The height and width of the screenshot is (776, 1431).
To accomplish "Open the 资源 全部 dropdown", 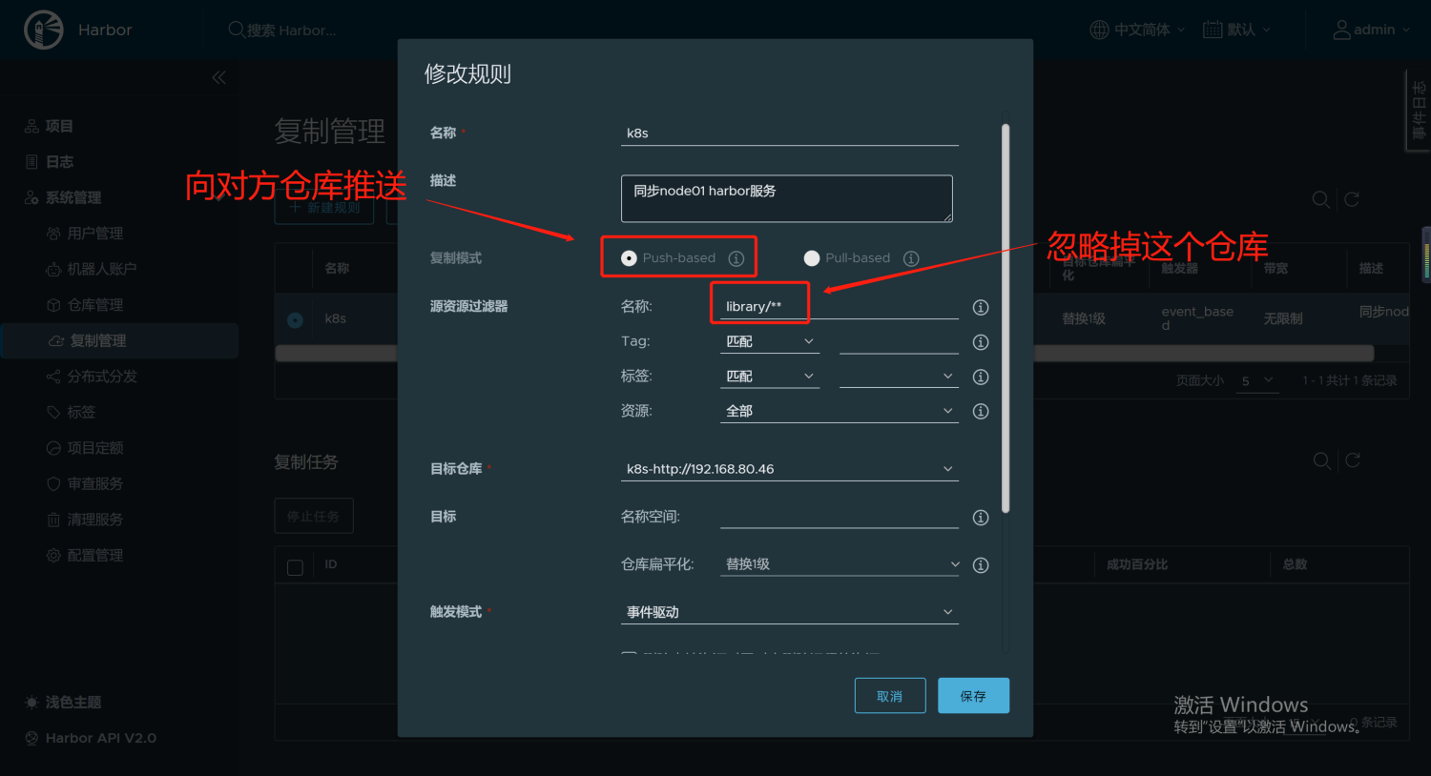I will [840, 411].
